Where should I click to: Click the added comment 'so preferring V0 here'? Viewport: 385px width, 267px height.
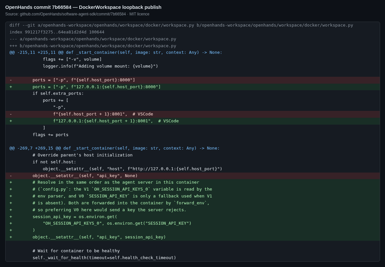click(x=193, y=210)
